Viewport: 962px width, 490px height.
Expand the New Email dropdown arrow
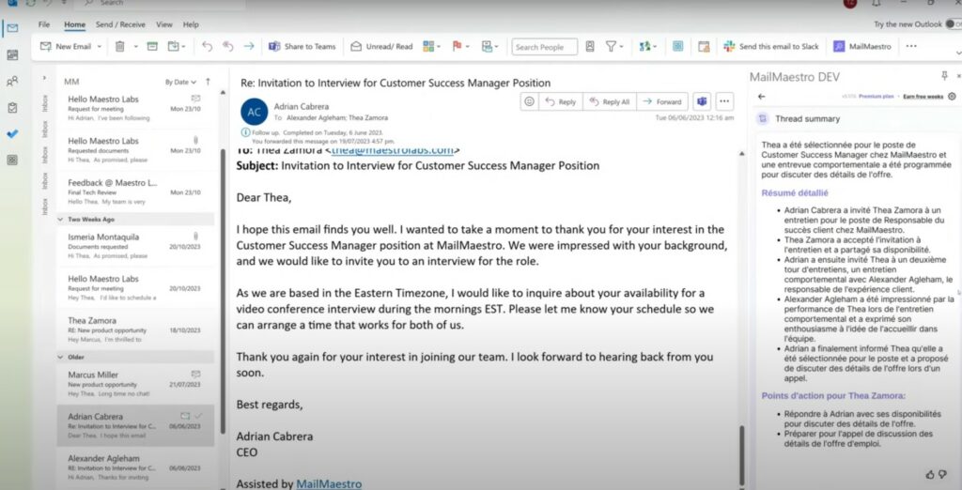[x=100, y=47]
